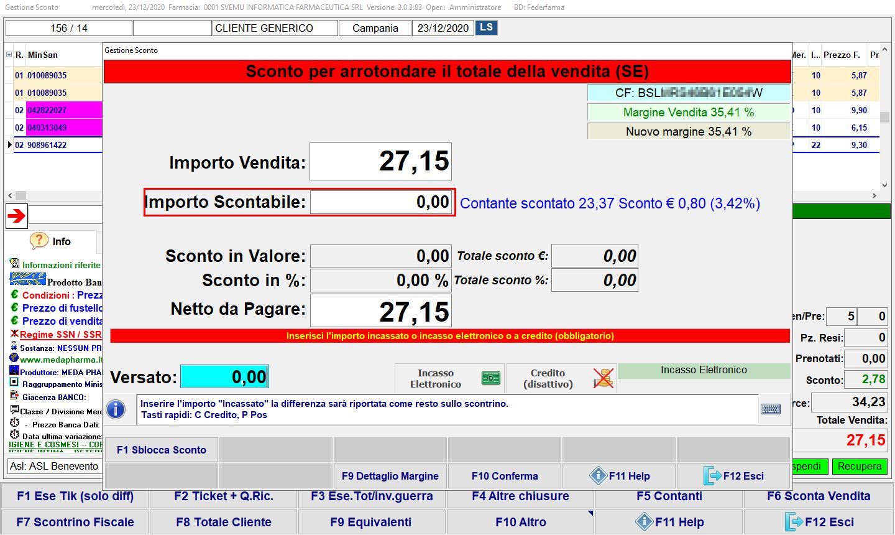Click the F12 Esci exit icon in the dialog

coord(712,476)
